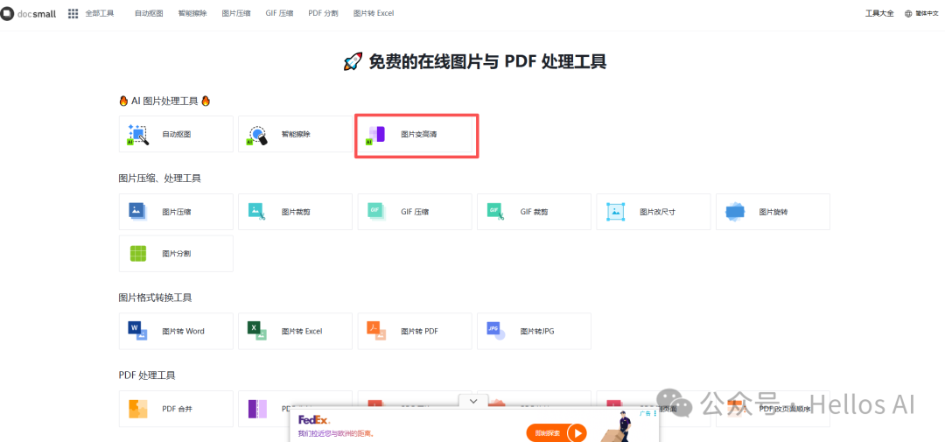Image resolution: width=945 pixels, height=442 pixels.
Task: Select the 自动抠图 AI tool card icon
Action: tap(138, 134)
